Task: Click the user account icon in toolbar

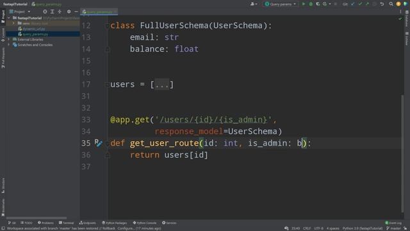Action: pos(252,4)
